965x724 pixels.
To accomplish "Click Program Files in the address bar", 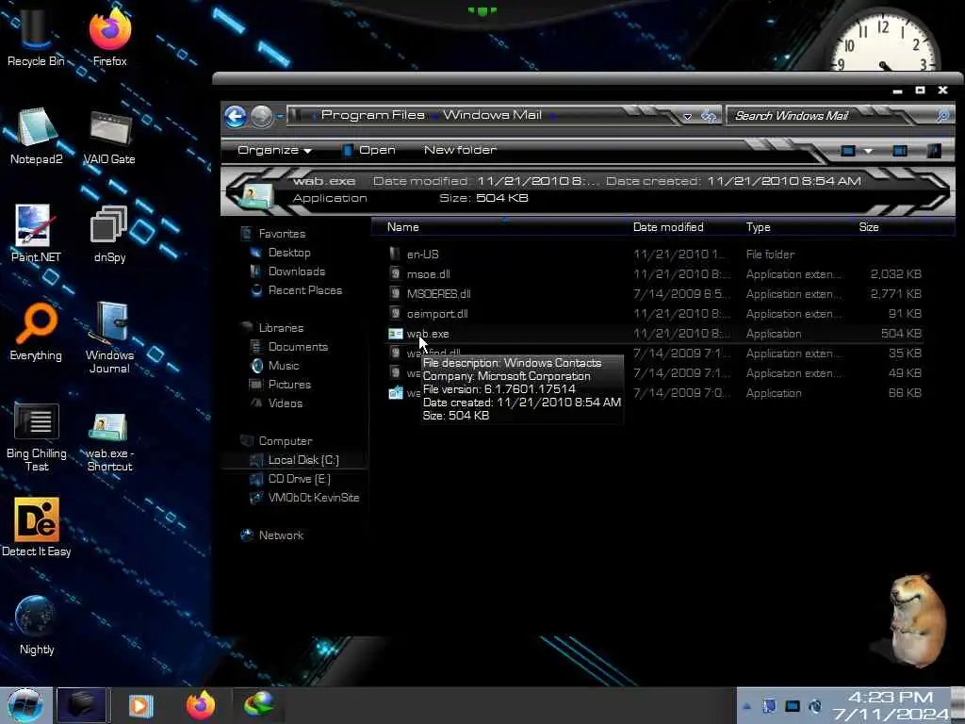I will (373, 115).
